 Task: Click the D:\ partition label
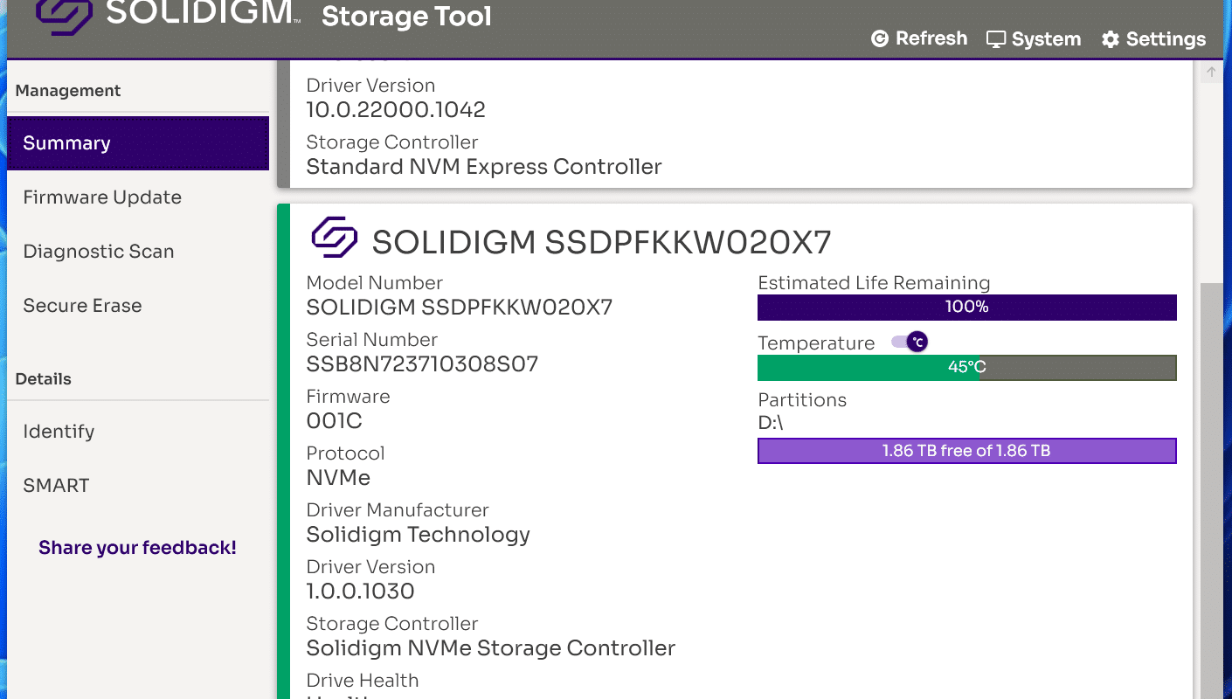coord(772,423)
